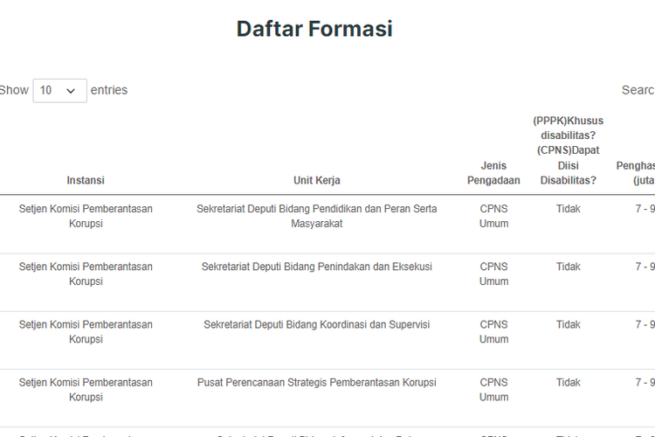Click the Search label above the table
Image resolution: width=655 pixels, height=437 pixels.
pos(638,90)
